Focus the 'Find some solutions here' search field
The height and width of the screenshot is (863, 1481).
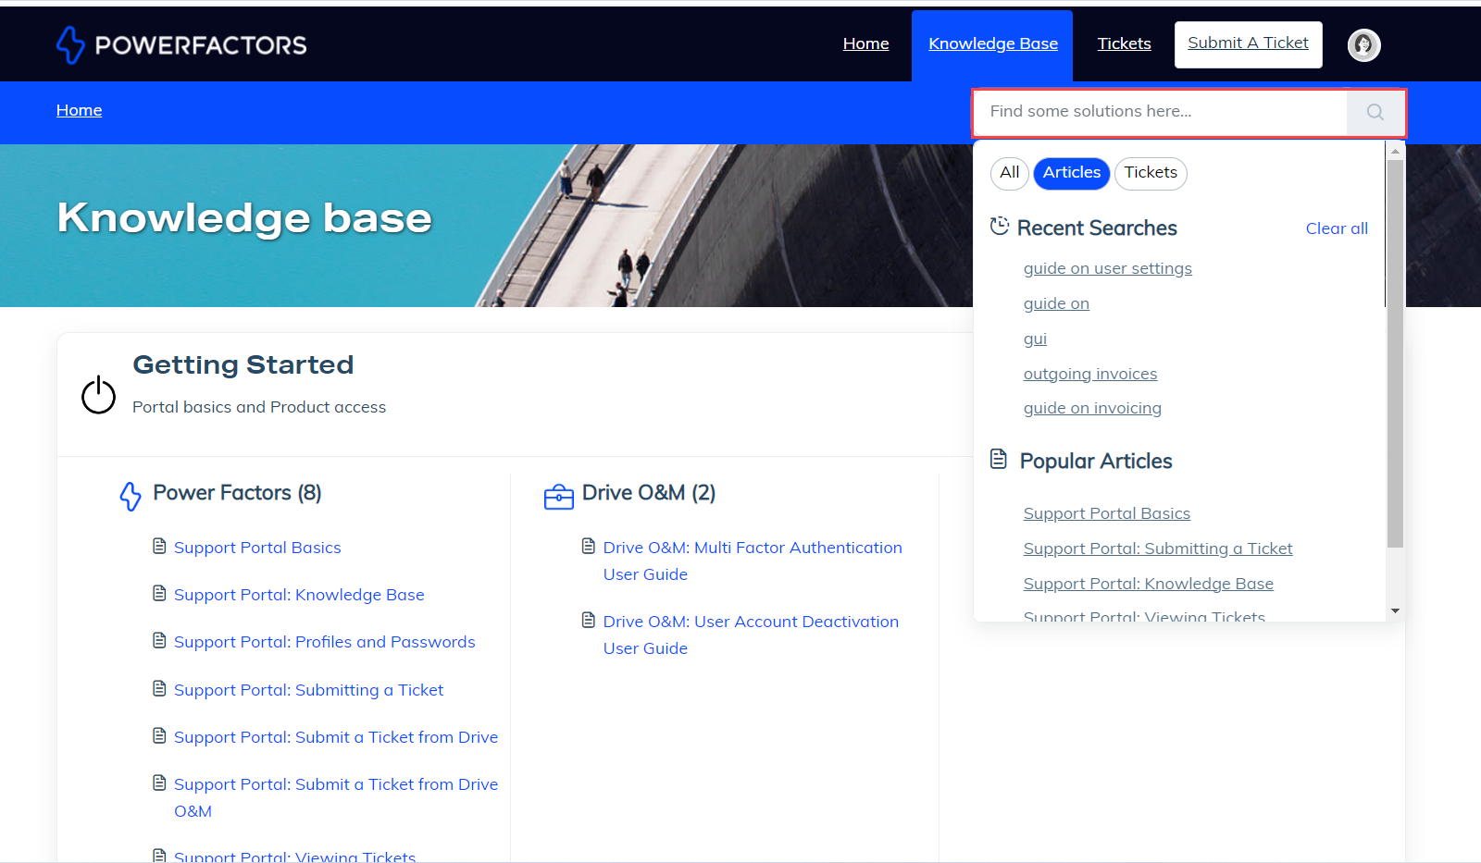click(x=1160, y=112)
